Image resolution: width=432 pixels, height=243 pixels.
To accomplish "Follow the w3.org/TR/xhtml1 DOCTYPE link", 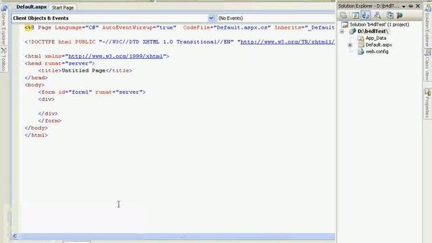I will [x=288, y=42].
